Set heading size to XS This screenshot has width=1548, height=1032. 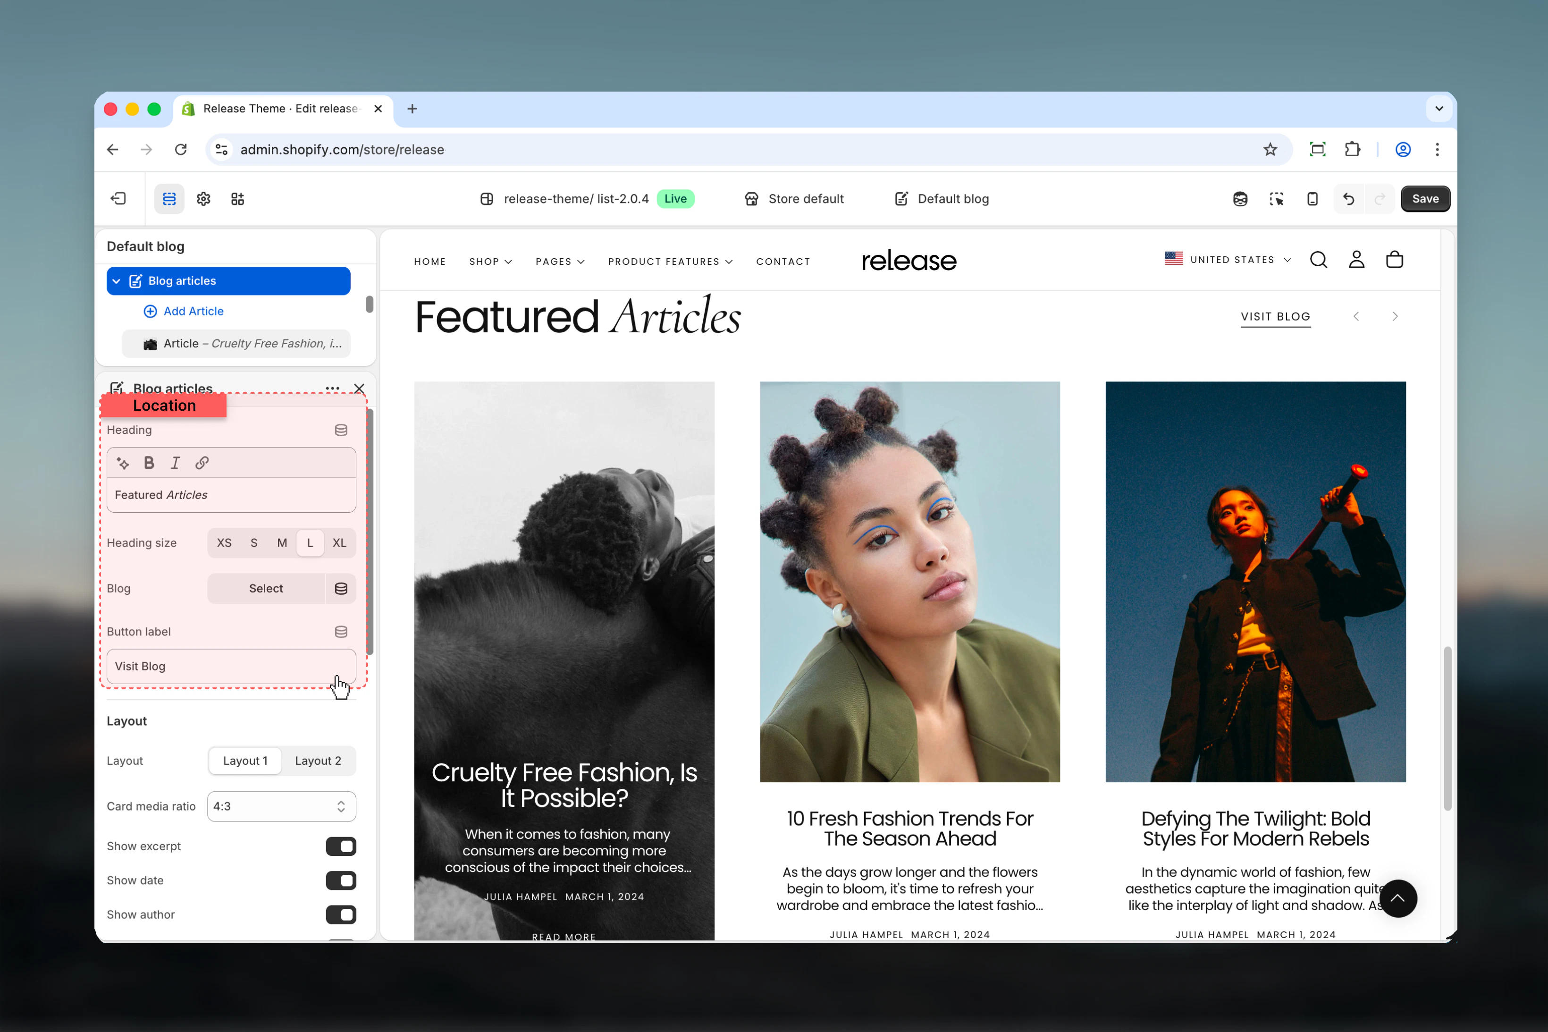coord(224,544)
